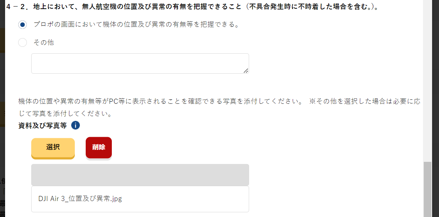The height and width of the screenshot is (217, 439).
Task: Click the photo attachment instruction paragraph
Action: (x=160, y=101)
